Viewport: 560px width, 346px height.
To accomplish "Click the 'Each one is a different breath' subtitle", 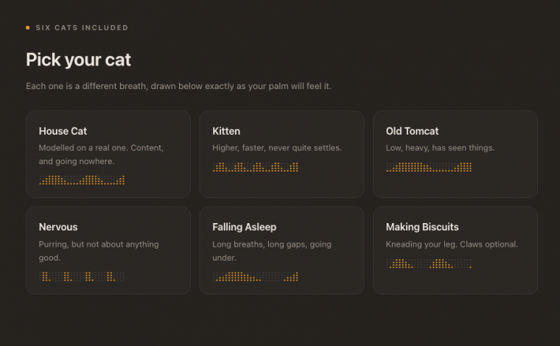I will click(178, 86).
